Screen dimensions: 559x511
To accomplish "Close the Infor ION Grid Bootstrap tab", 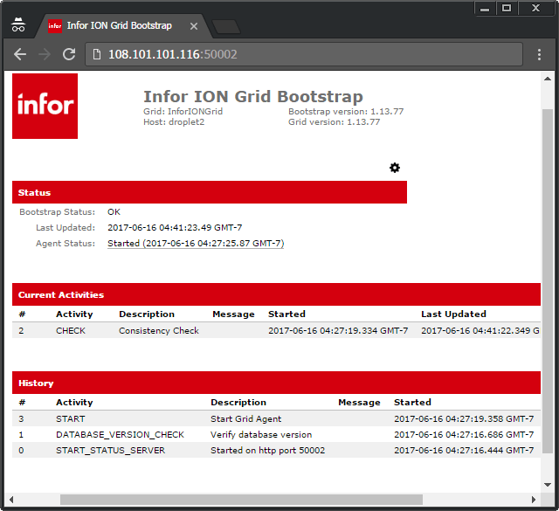I will (x=194, y=26).
